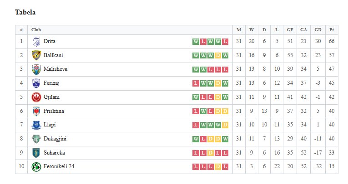Click the Drita club crest icon

tap(36, 42)
